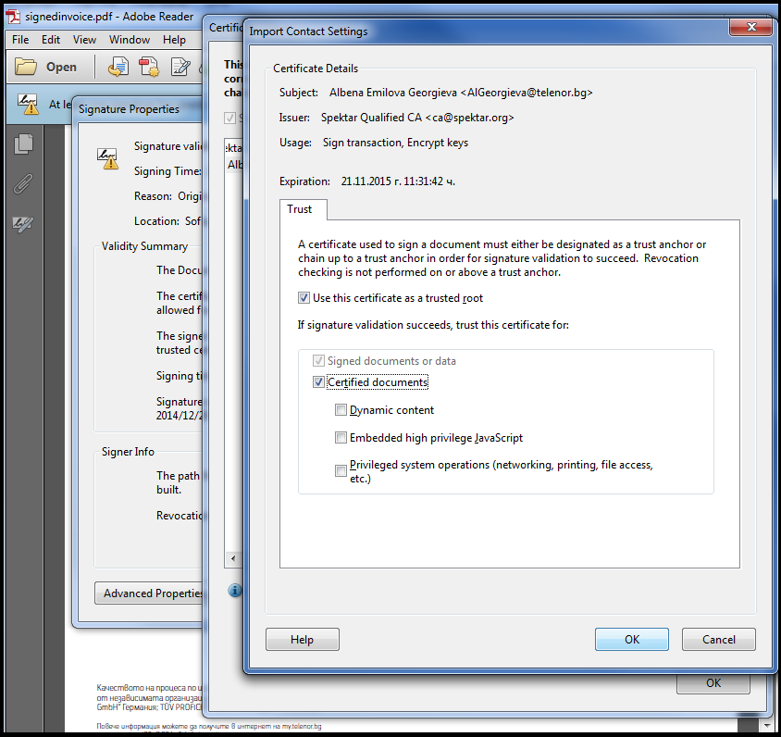Open the Page Thumbnails sidebar panel
Image resolution: width=781 pixels, height=737 pixels.
[x=23, y=144]
